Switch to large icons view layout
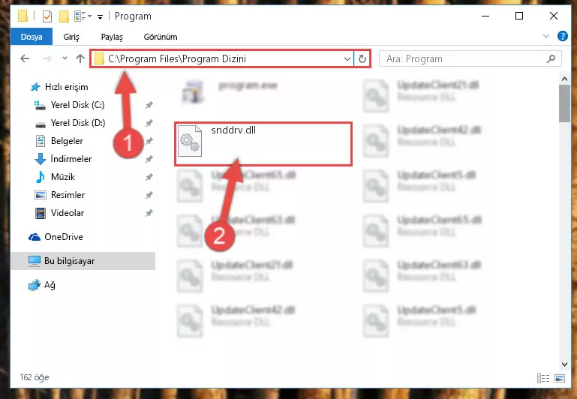 pos(560,378)
